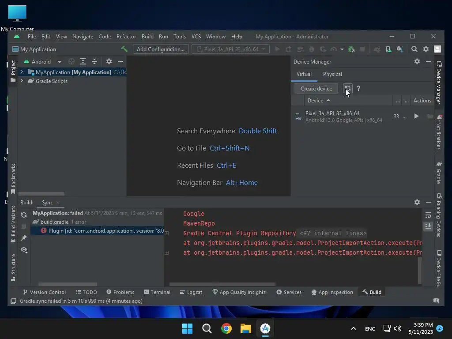452x339 pixels.
Task: Click the Project tree horizontal scrollbar
Action: coord(41,194)
